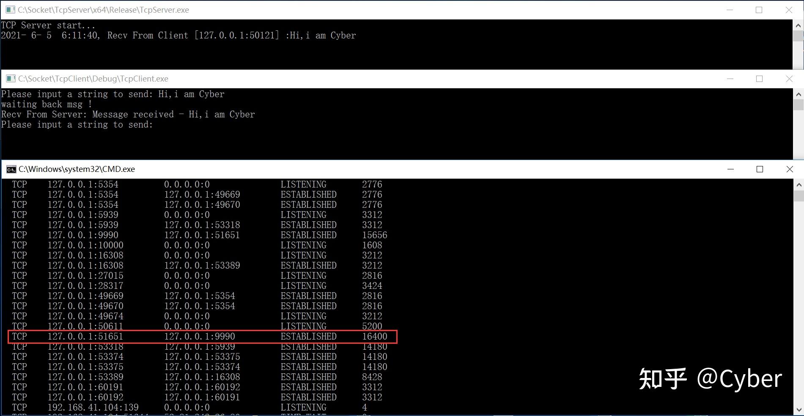Viewport: 804px width, 416px height.
Task: Click the TcpClient.exe title bar icon
Action: pos(9,79)
